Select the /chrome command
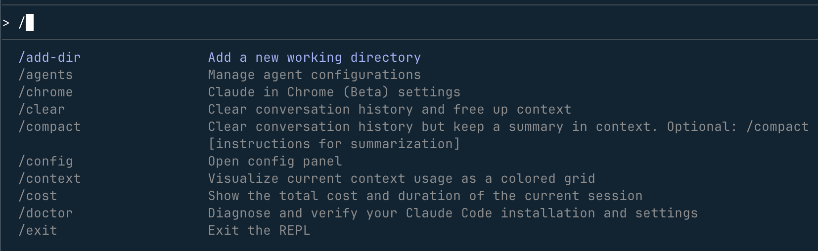The image size is (818, 251). pyautogui.click(x=45, y=92)
